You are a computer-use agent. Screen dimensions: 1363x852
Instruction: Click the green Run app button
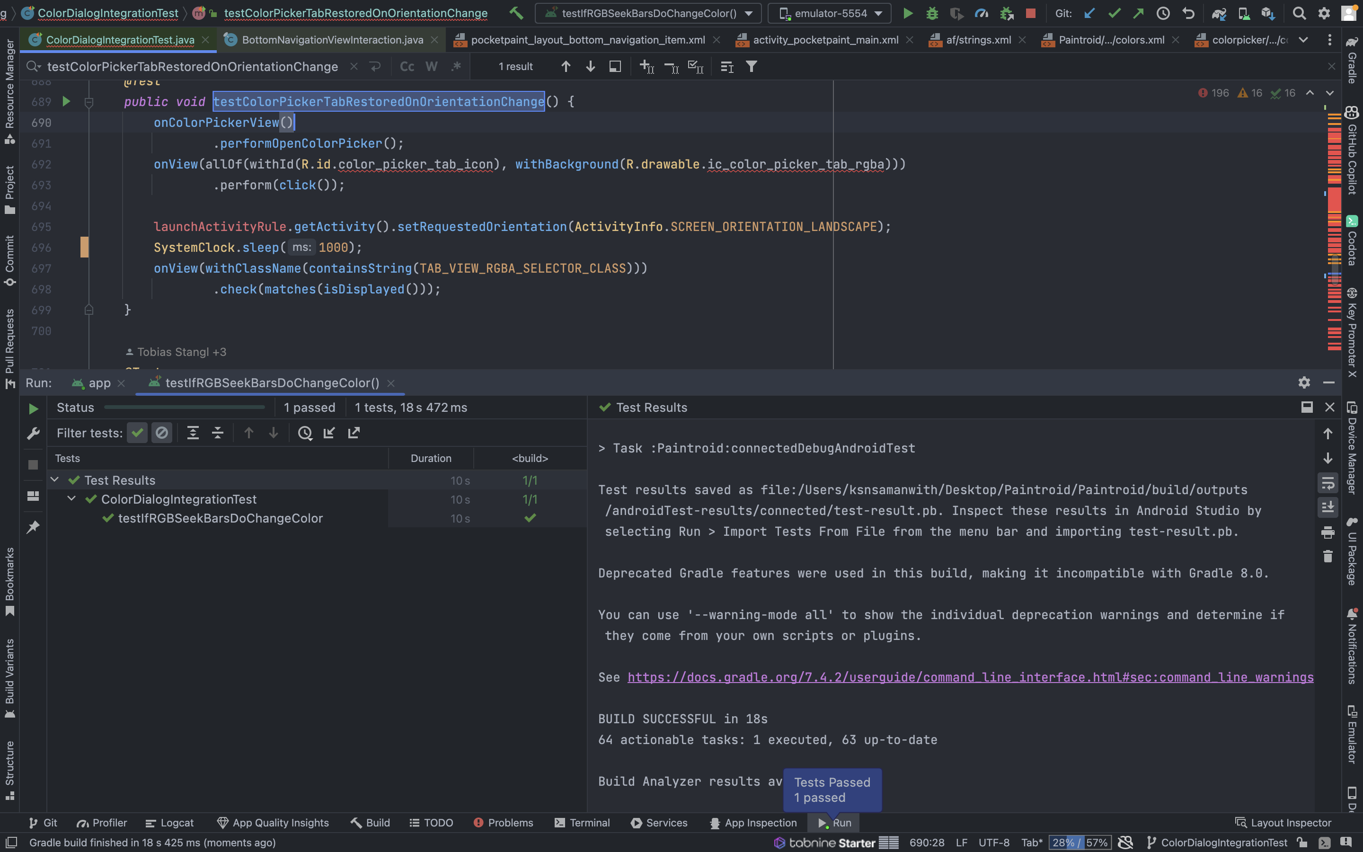click(907, 13)
